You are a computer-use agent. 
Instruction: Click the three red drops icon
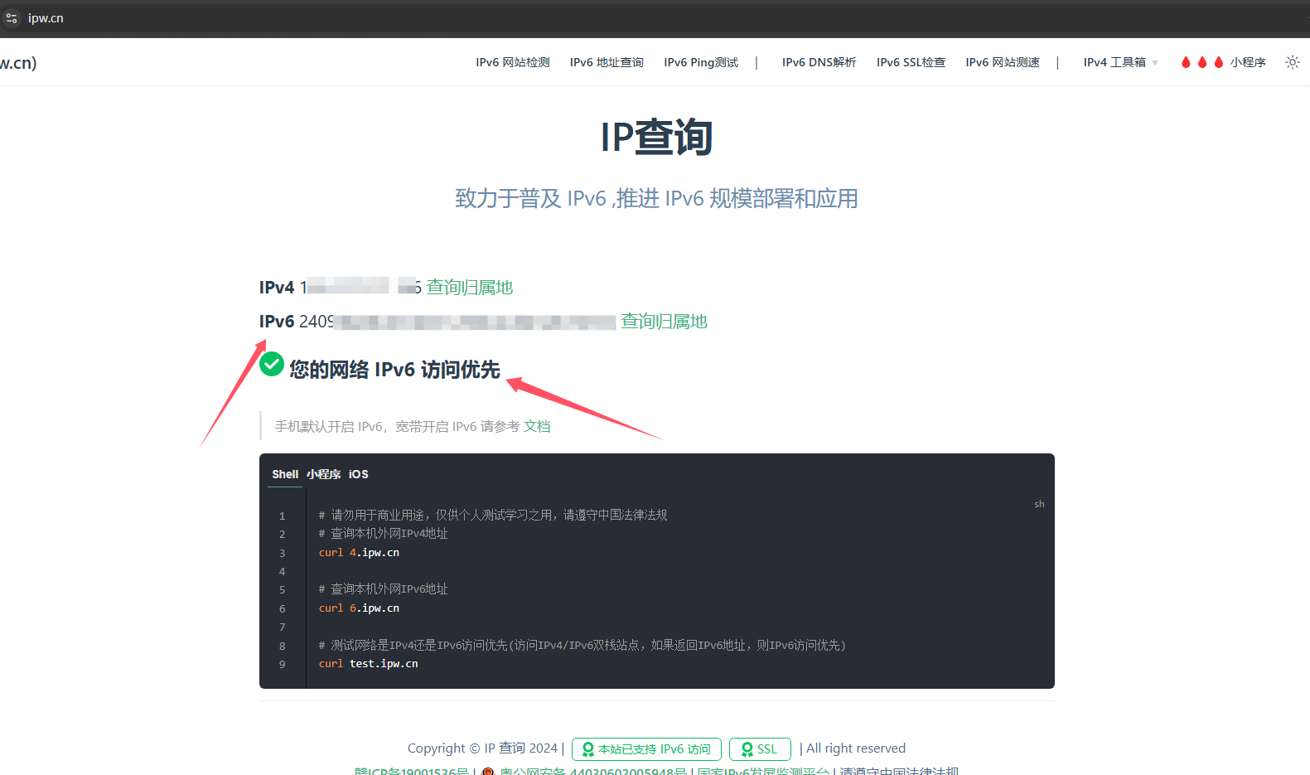tap(1201, 62)
